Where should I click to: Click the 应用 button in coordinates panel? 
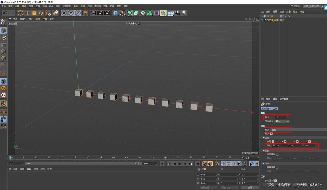click(250, 188)
